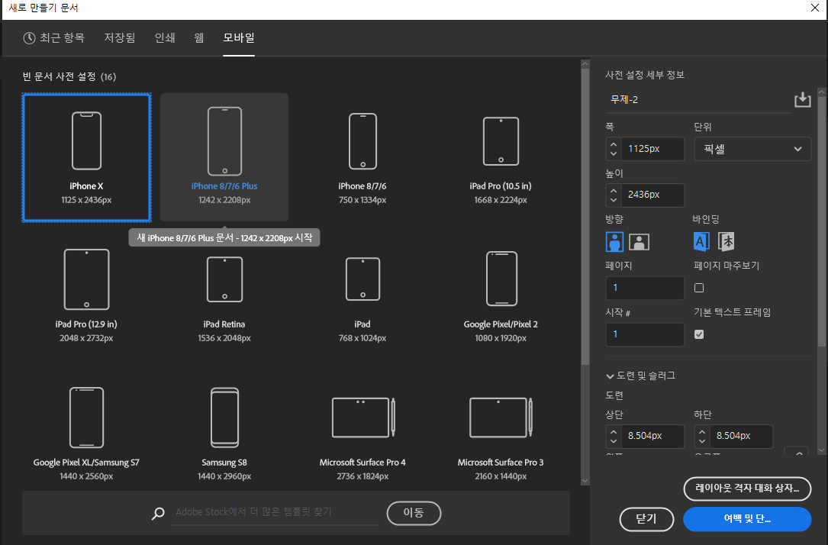The width and height of the screenshot is (828, 545).
Task: Increase 상단 bleed with up arrow
Action: tap(614, 431)
